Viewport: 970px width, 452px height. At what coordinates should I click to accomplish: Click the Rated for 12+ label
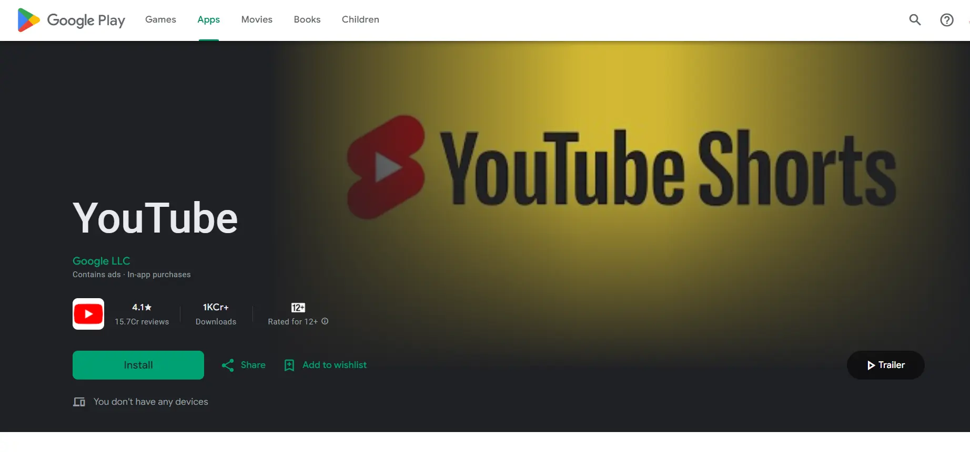293,322
